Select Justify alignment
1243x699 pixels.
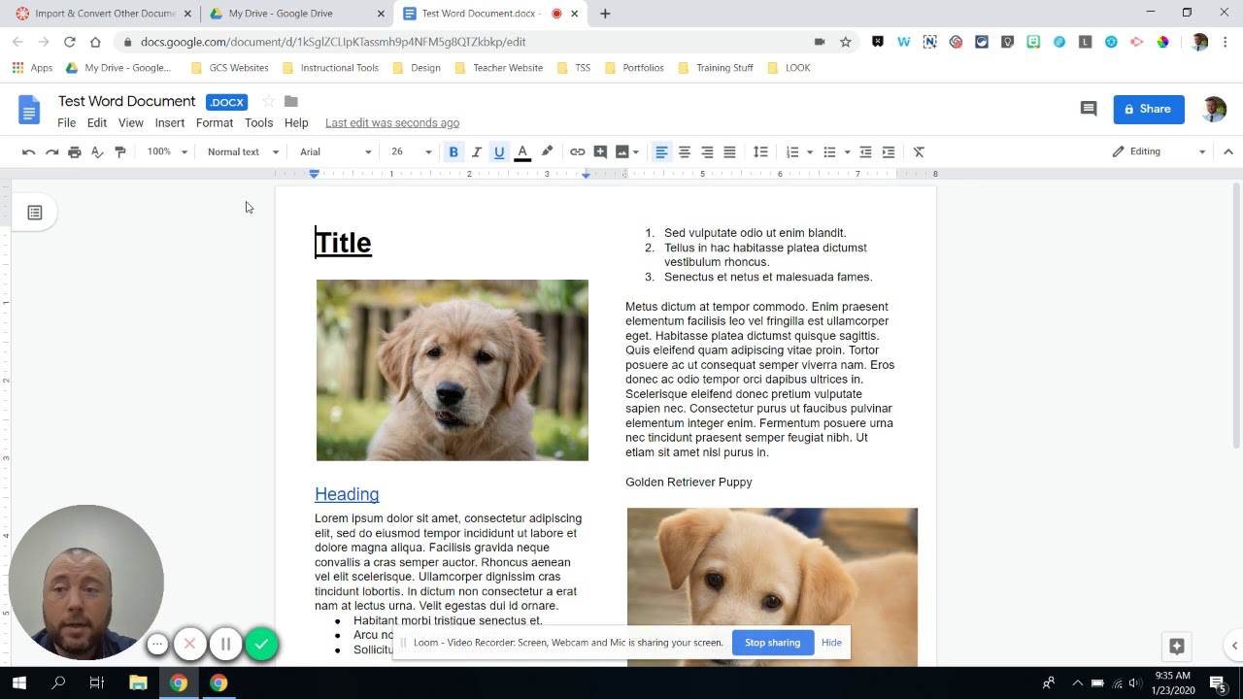(x=729, y=151)
